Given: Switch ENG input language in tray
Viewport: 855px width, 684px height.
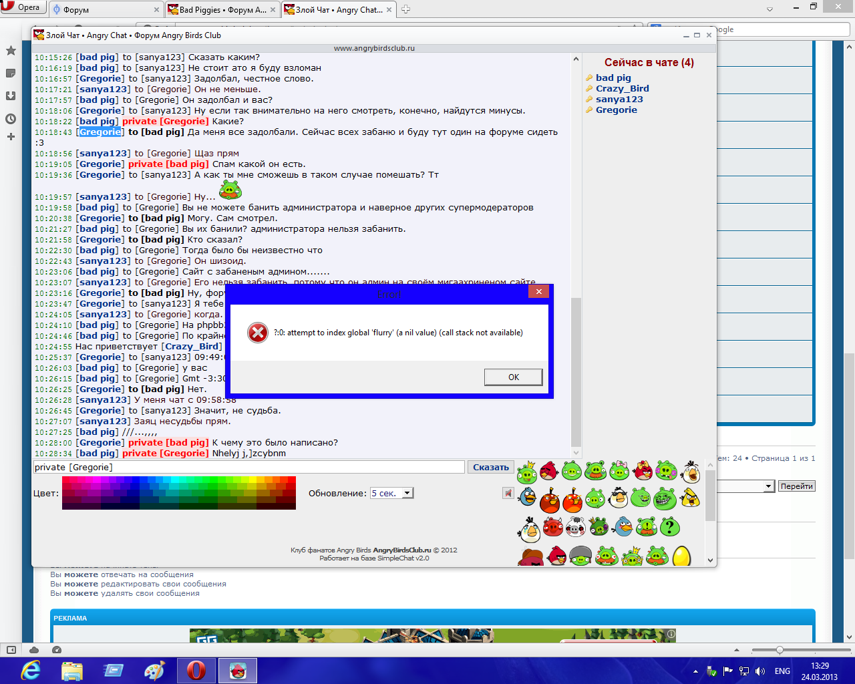Looking at the screenshot, I should (782, 671).
